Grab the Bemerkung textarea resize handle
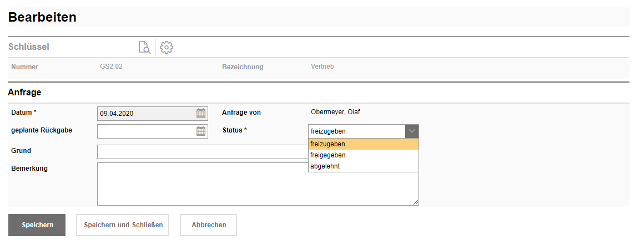 coord(416,202)
